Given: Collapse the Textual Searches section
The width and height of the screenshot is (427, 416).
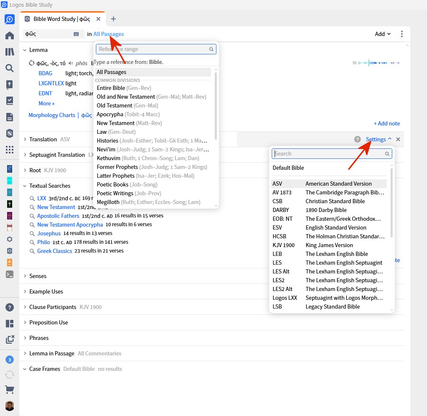Looking at the screenshot, I should (x=25, y=186).
